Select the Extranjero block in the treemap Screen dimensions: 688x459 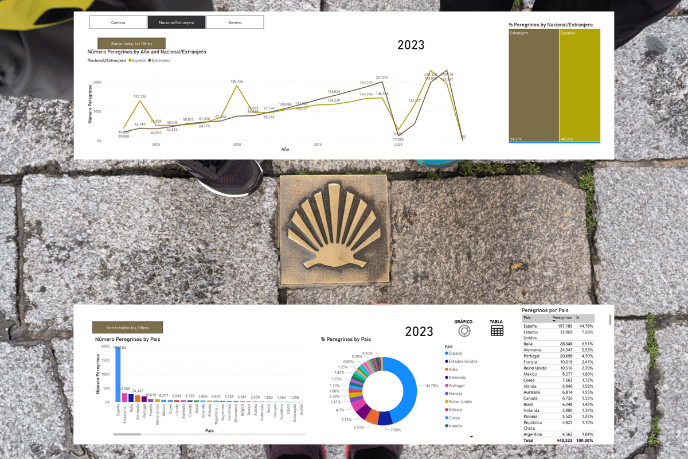(534, 86)
